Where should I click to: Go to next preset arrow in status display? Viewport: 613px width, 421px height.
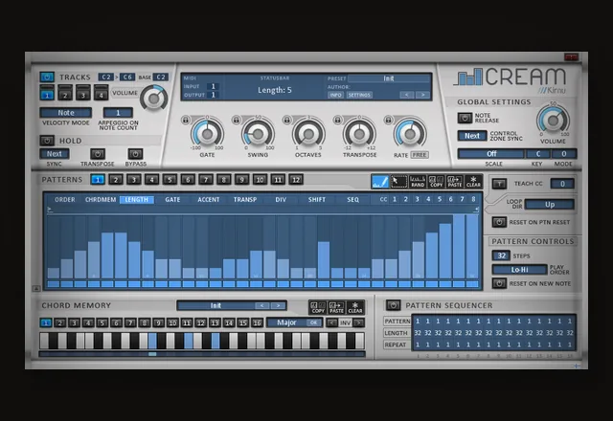coord(422,95)
